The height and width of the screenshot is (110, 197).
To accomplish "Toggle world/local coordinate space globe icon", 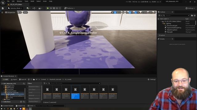I will pos(123,13).
